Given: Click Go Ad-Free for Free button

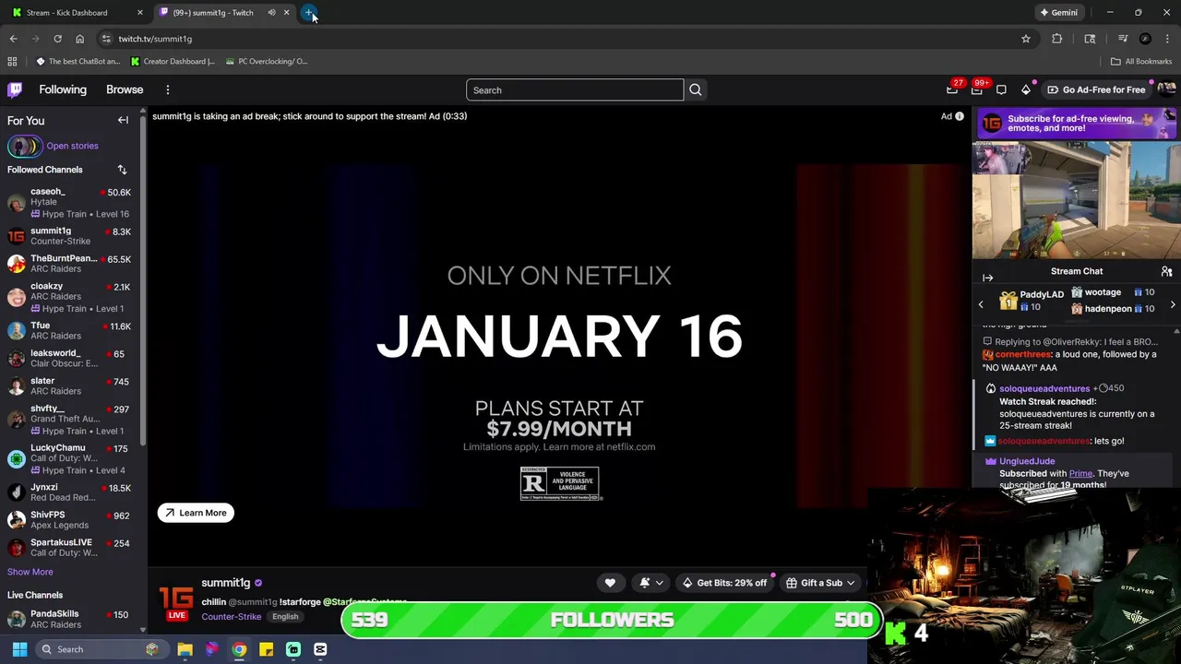Looking at the screenshot, I should (x=1096, y=89).
